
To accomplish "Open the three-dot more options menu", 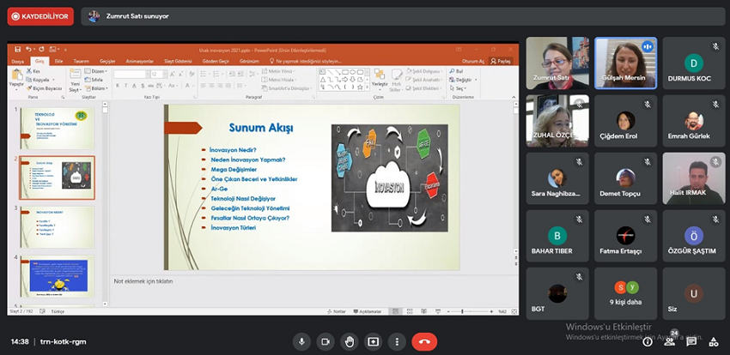I will (x=397, y=341).
